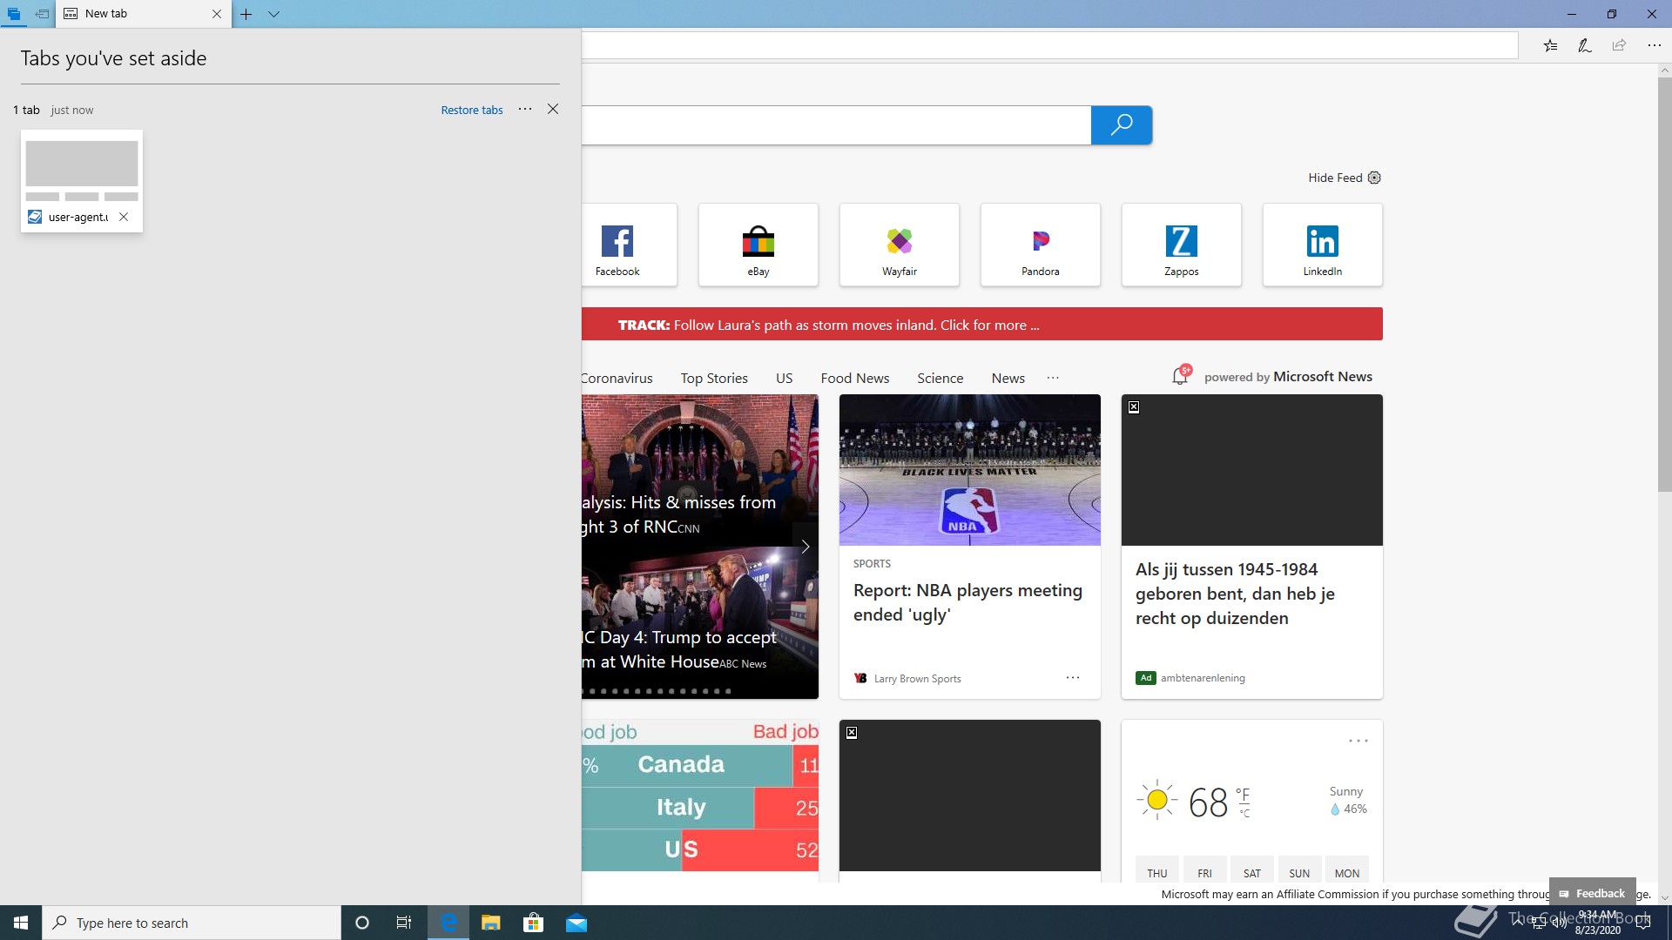The image size is (1672, 940).
Task: Select the Top Stories news tab
Action: pos(714,378)
